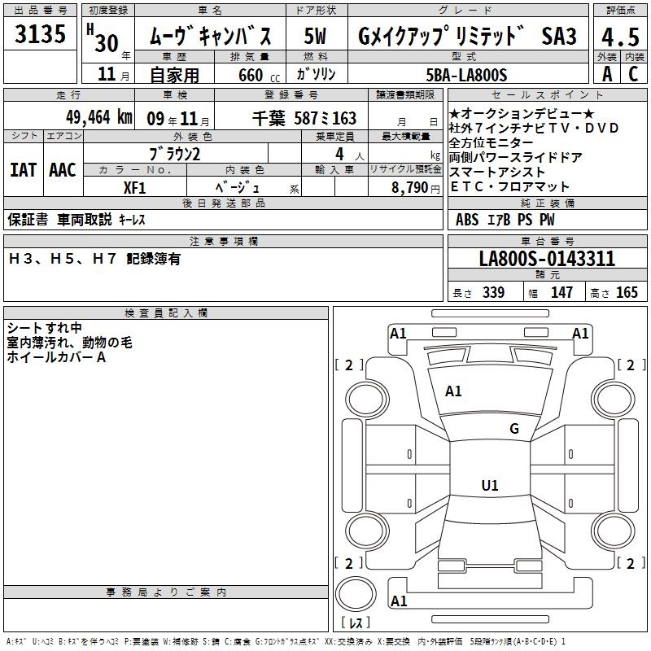Click the front-left wheel in the diagram
Screen dimensions: 651x651
[x=367, y=400]
